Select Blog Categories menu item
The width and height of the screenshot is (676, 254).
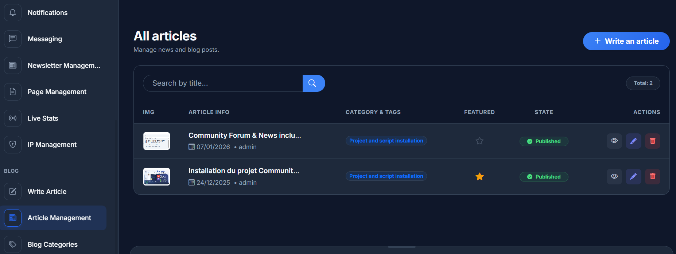[53, 245]
